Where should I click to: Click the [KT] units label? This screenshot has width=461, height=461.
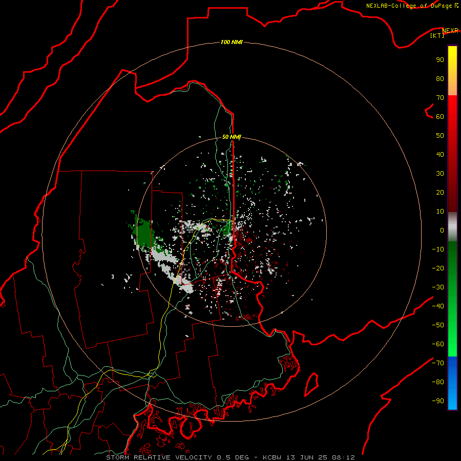tap(437, 35)
